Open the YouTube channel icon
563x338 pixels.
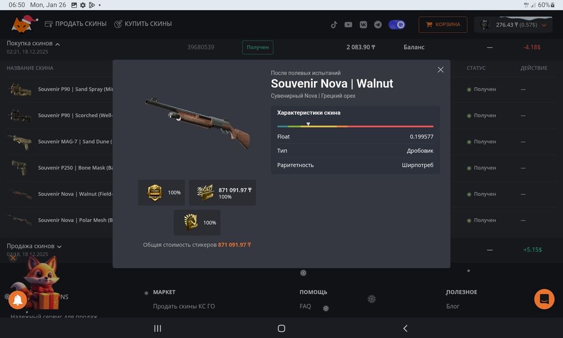[x=348, y=24]
